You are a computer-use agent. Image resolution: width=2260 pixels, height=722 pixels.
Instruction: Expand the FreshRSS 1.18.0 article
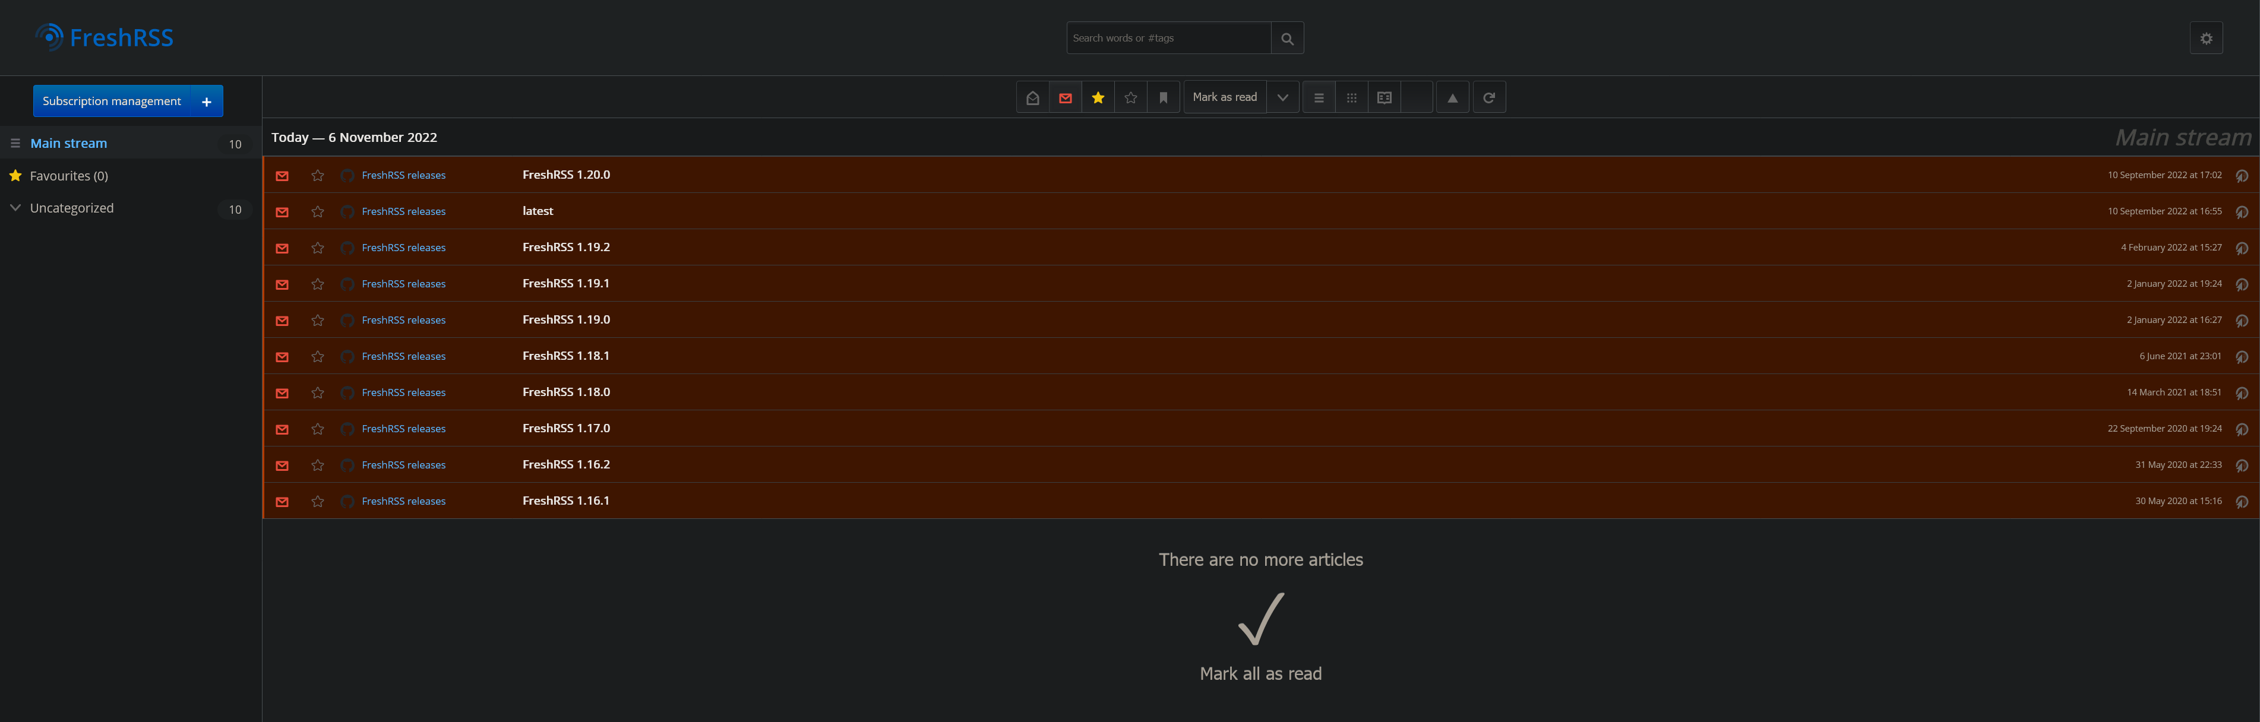click(566, 392)
